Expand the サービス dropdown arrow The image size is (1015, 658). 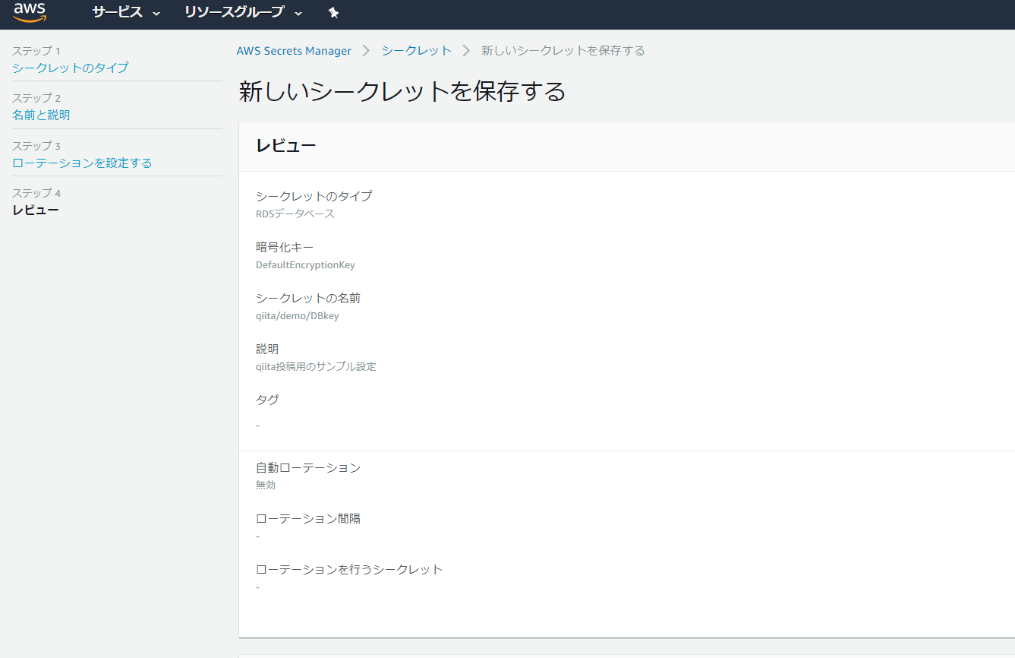[157, 14]
